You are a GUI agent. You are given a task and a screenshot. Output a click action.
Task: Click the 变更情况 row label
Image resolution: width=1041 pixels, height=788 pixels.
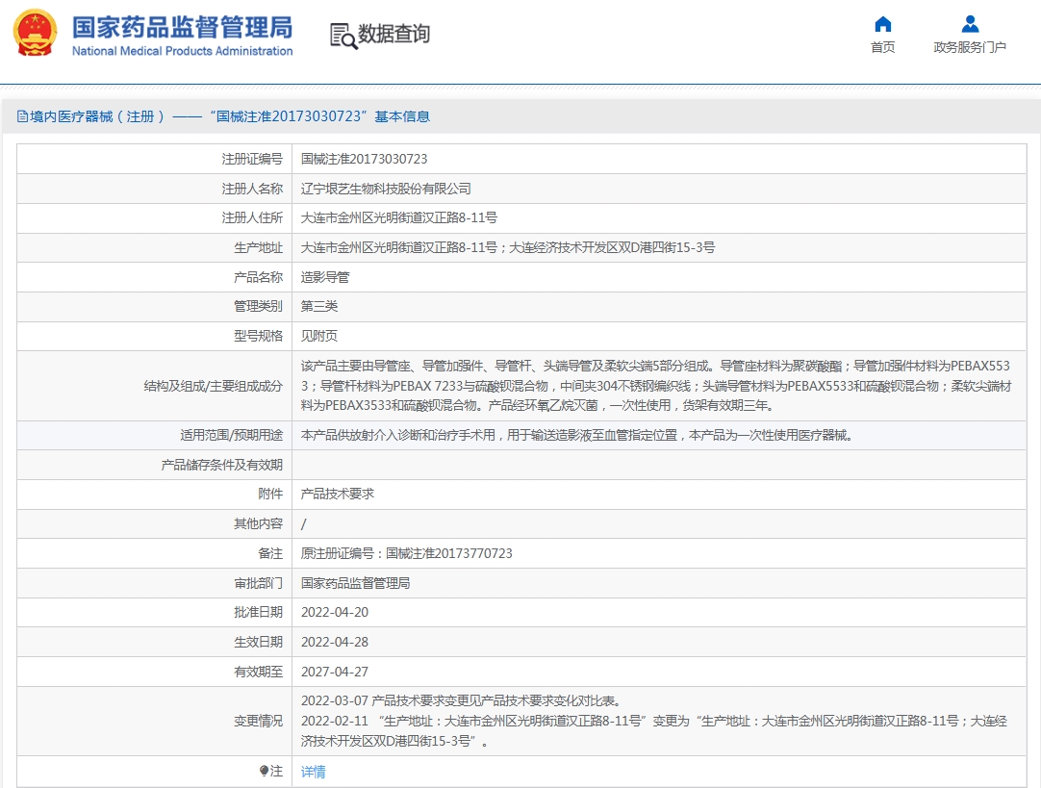pyautogui.click(x=258, y=721)
